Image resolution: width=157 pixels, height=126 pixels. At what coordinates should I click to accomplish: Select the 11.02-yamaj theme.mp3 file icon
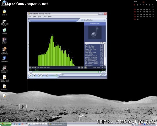coord(4,79)
